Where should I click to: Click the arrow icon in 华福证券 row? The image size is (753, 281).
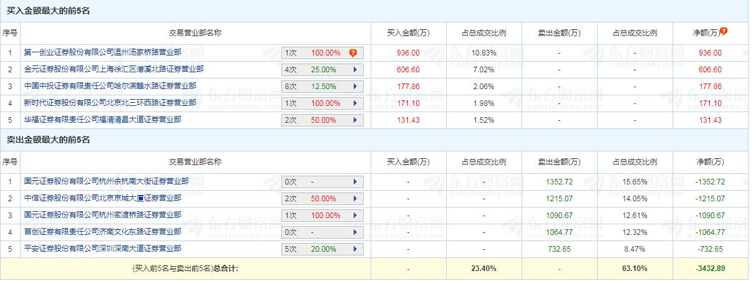[x=354, y=120]
